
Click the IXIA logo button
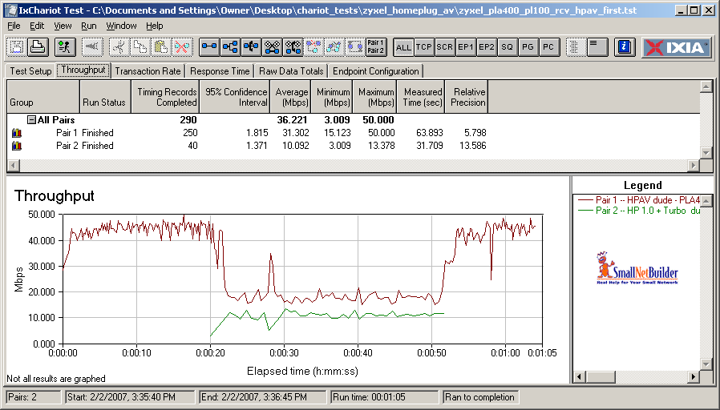tap(678, 46)
